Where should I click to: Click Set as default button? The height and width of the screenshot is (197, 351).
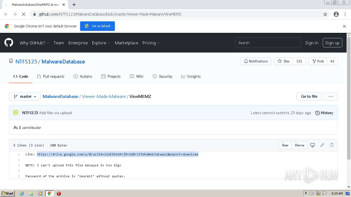point(97,26)
